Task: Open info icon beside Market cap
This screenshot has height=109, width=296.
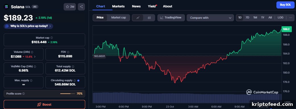Action: pyautogui.click(x=52, y=38)
